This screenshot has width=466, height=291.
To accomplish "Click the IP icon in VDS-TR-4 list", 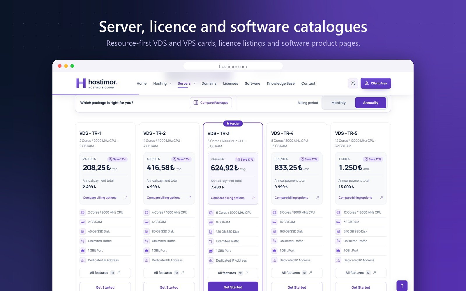I will [x=274, y=260].
